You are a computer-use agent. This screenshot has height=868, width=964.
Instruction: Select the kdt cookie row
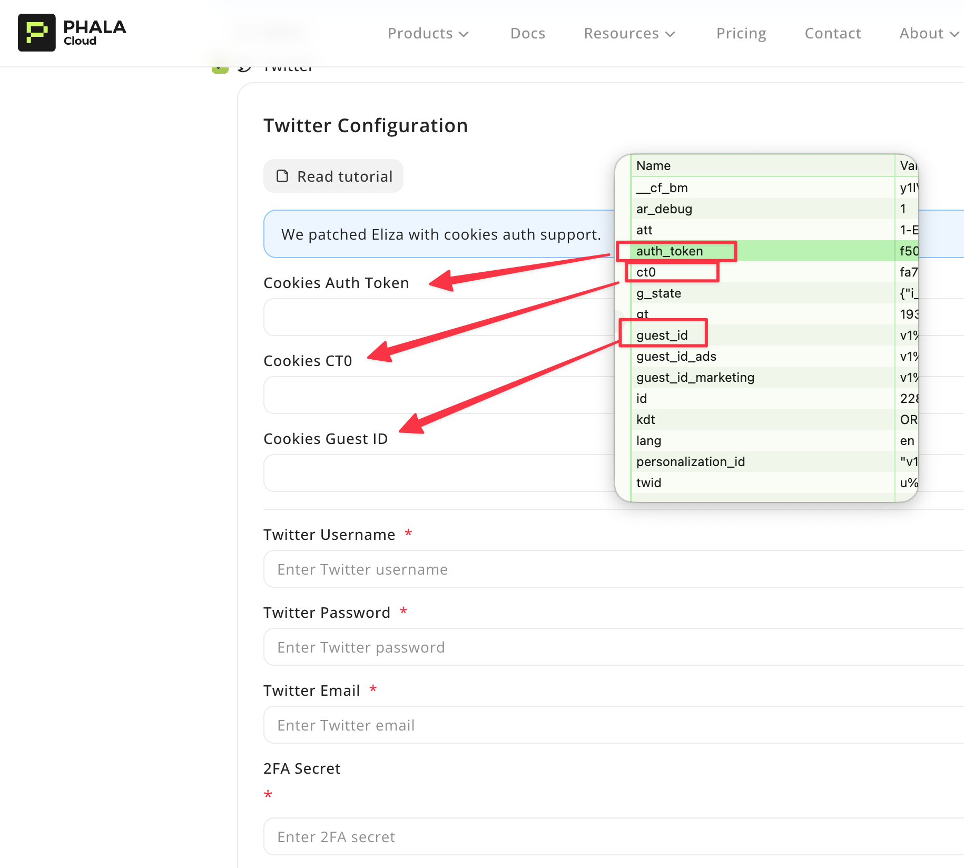[774, 420]
